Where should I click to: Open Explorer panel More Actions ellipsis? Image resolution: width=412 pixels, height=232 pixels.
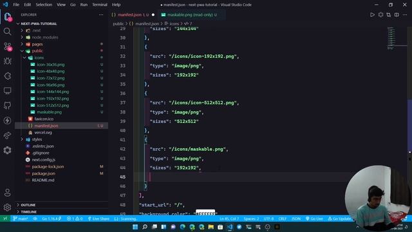point(101,15)
